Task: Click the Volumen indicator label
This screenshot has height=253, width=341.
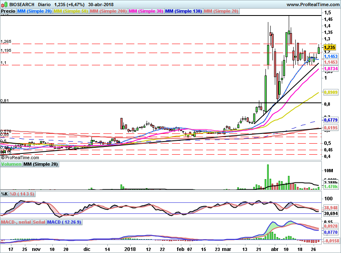Action: click(11, 164)
